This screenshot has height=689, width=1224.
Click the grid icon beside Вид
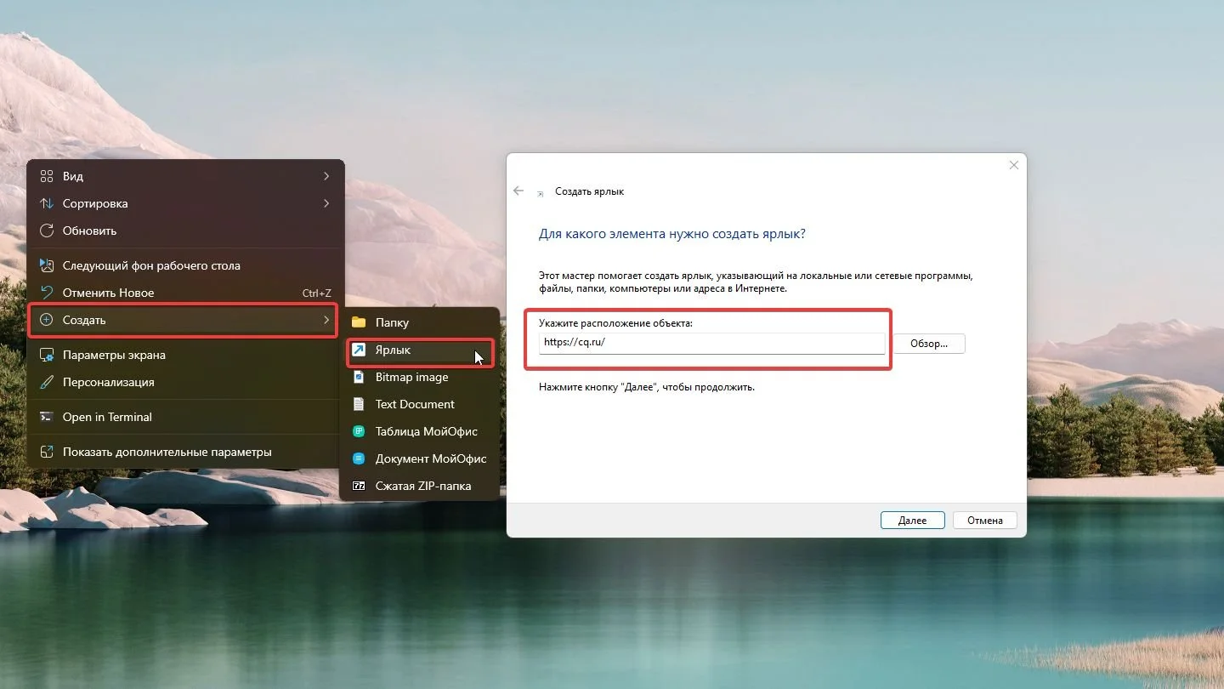(x=47, y=176)
